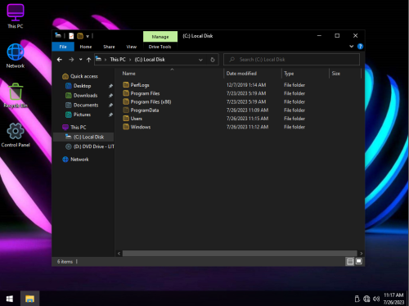Image resolution: width=409 pixels, height=306 pixels.
Task: Select Pictures in navigation pane
Action: [x=82, y=115]
